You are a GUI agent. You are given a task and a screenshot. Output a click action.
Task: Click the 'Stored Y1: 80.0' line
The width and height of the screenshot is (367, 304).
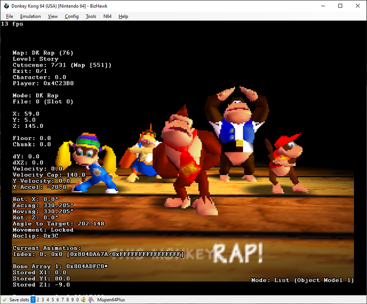tap(41, 278)
